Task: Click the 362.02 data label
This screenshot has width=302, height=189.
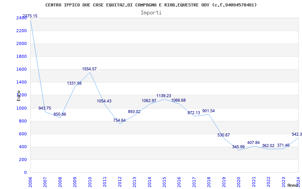Action: 268,146
